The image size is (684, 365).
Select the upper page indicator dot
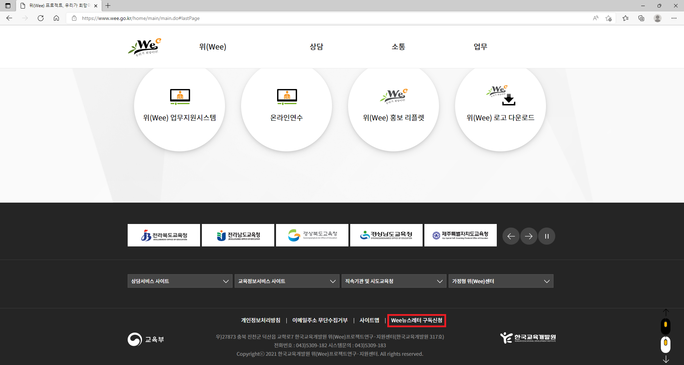tap(665, 326)
